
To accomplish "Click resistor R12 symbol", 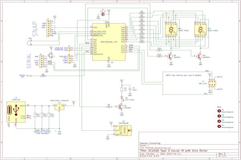I will [159, 50].
